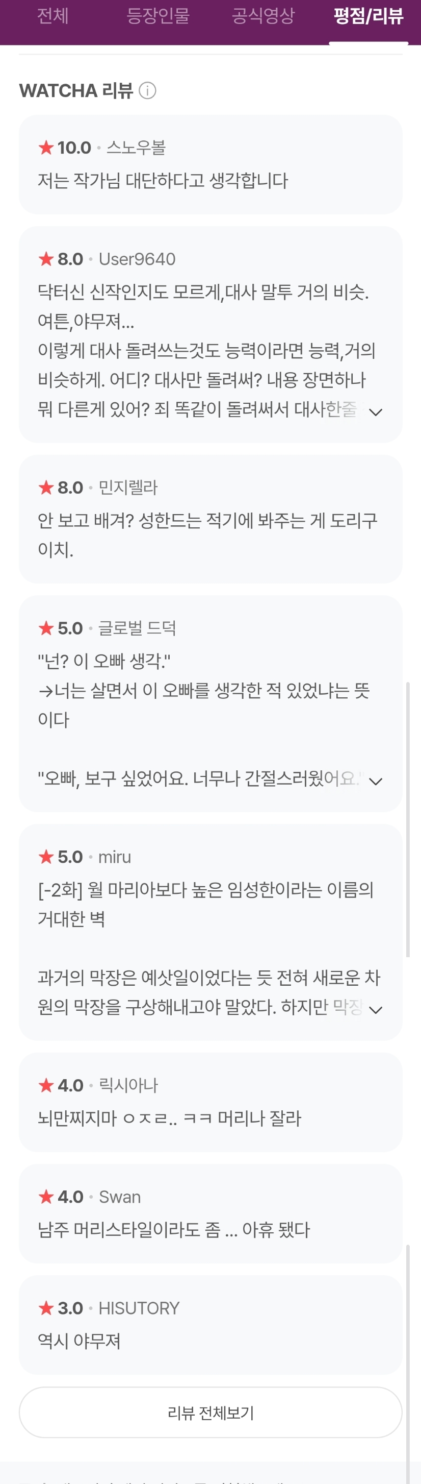Switch to the 전체 tab
This screenshot has width=421, height=1484.
pyautogui.click(x=53, y=16)
